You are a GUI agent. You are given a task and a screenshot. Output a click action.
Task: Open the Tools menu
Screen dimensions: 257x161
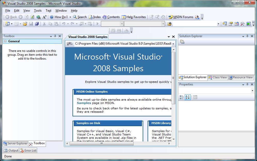38,11
